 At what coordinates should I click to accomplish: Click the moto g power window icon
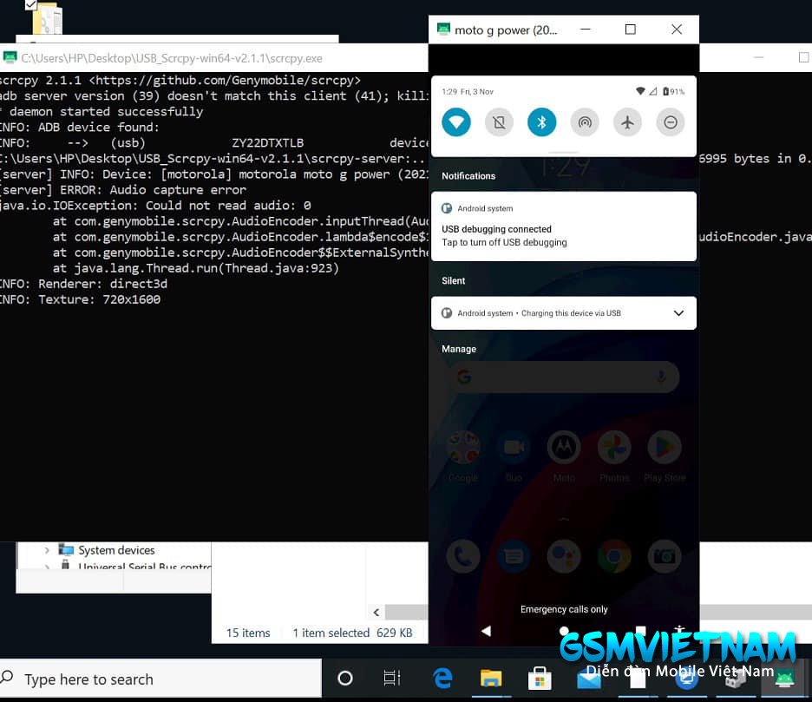443,29
